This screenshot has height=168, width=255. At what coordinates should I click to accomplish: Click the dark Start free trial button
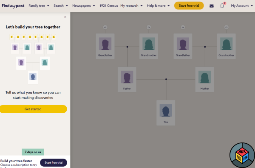(54, 162)
